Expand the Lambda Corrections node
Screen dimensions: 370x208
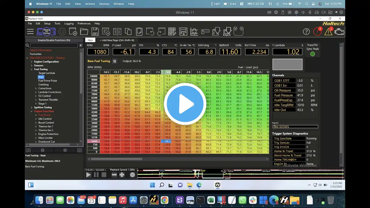tap(36, 92)
